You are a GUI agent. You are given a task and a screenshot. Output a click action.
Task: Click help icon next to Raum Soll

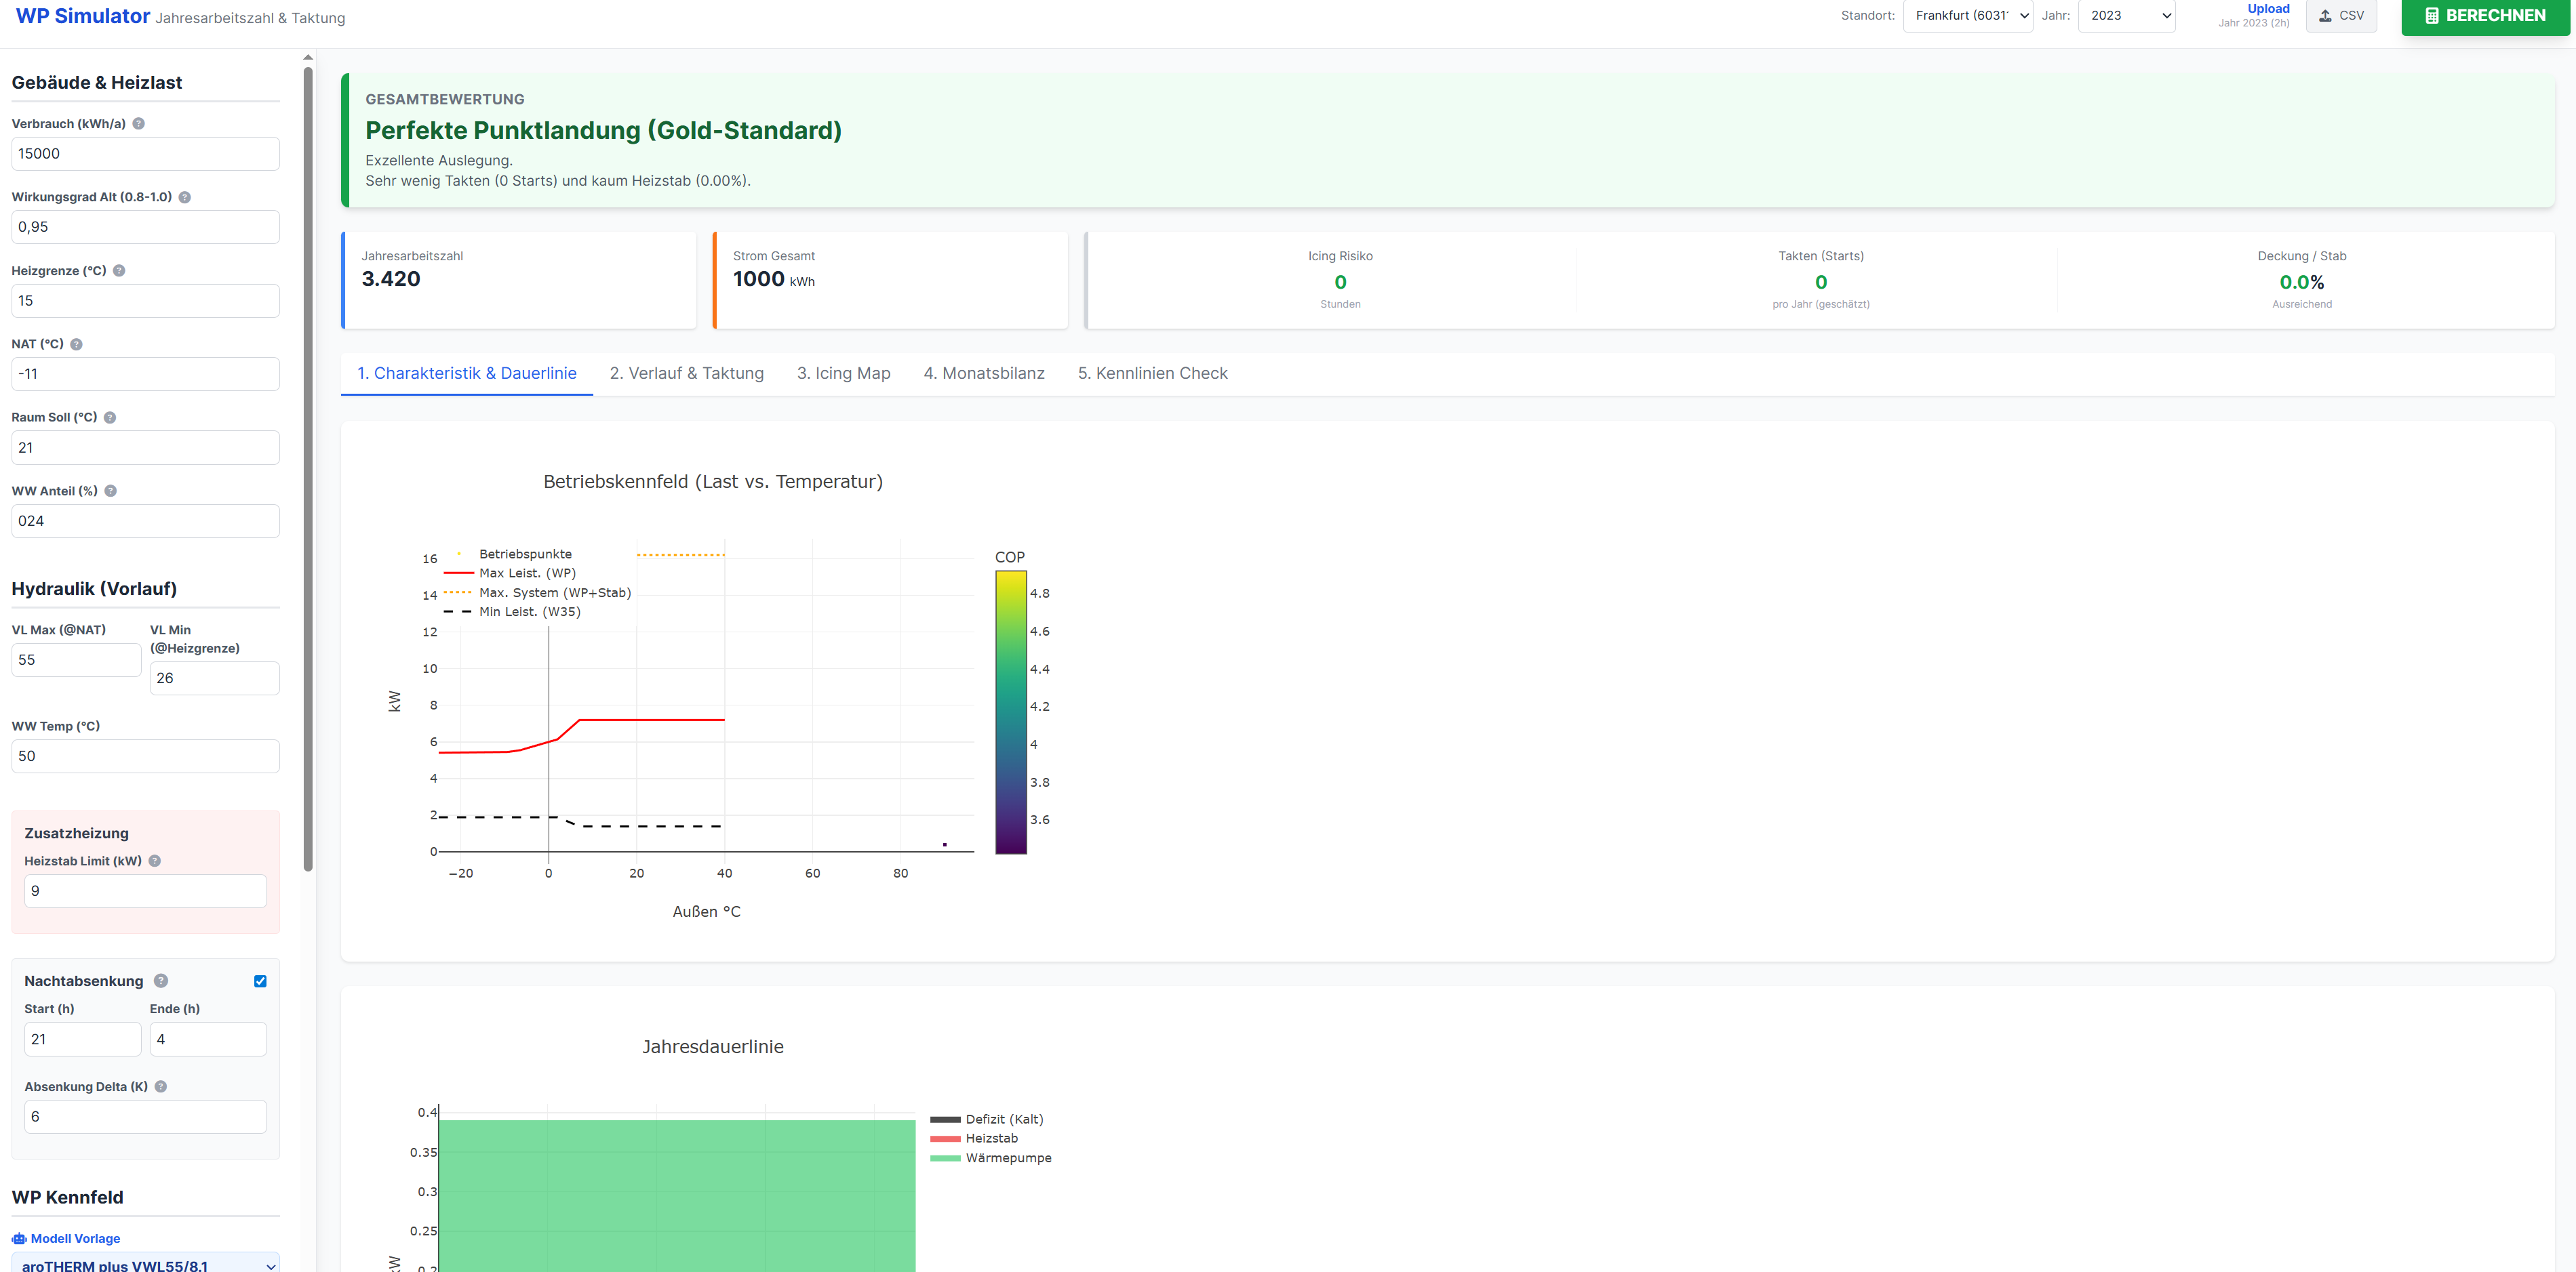[110, 417]
